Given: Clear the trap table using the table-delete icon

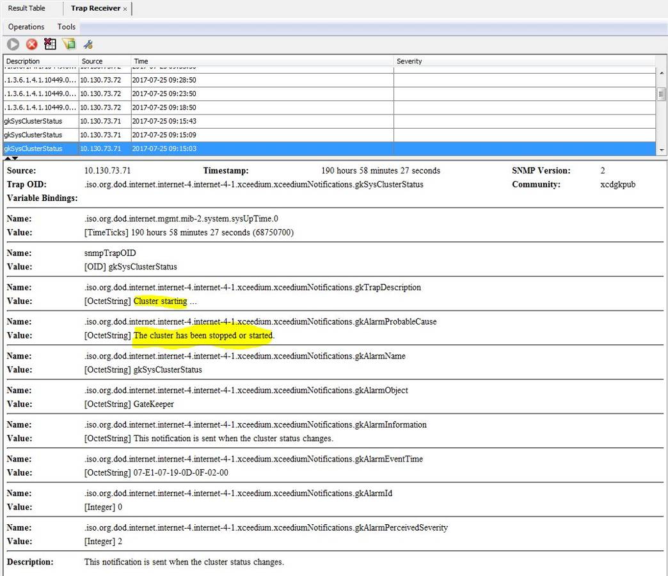Looking at the screenshot, I should pyautogui.click(x=49, y=44).
